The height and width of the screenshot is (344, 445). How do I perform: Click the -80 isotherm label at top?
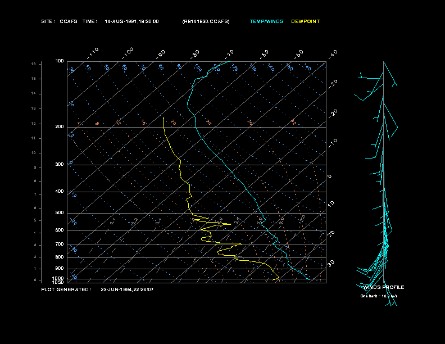point(195,54)
